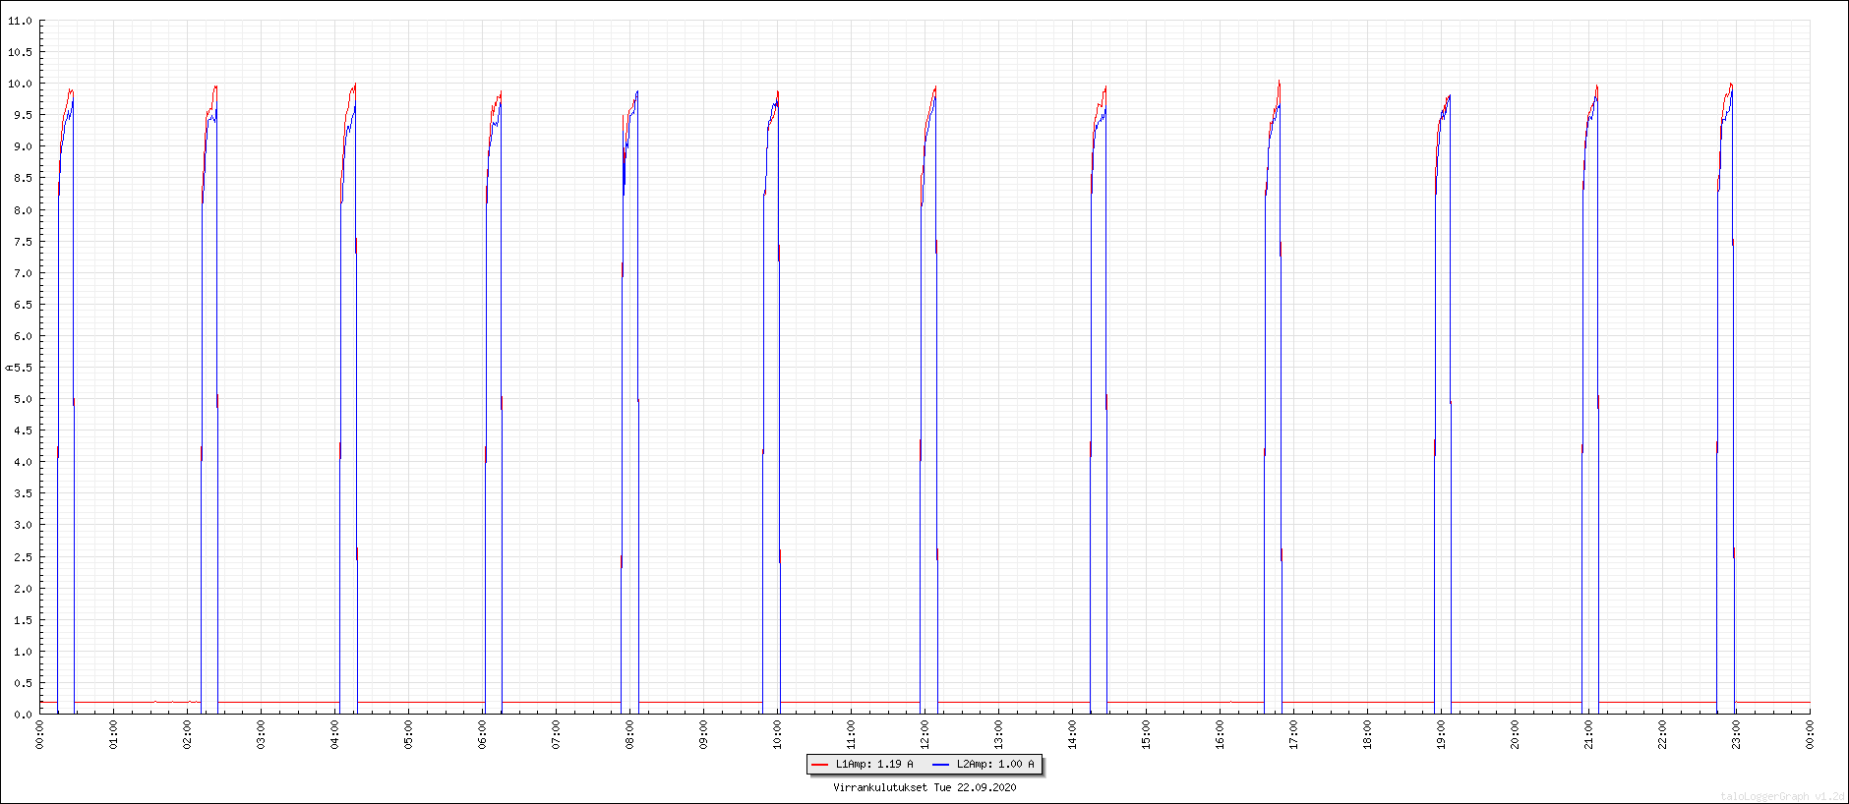Click the chart title Virrankulutukset Tue 22.09.2020
The image size is (1849, 804).
(x=924, y=787)
